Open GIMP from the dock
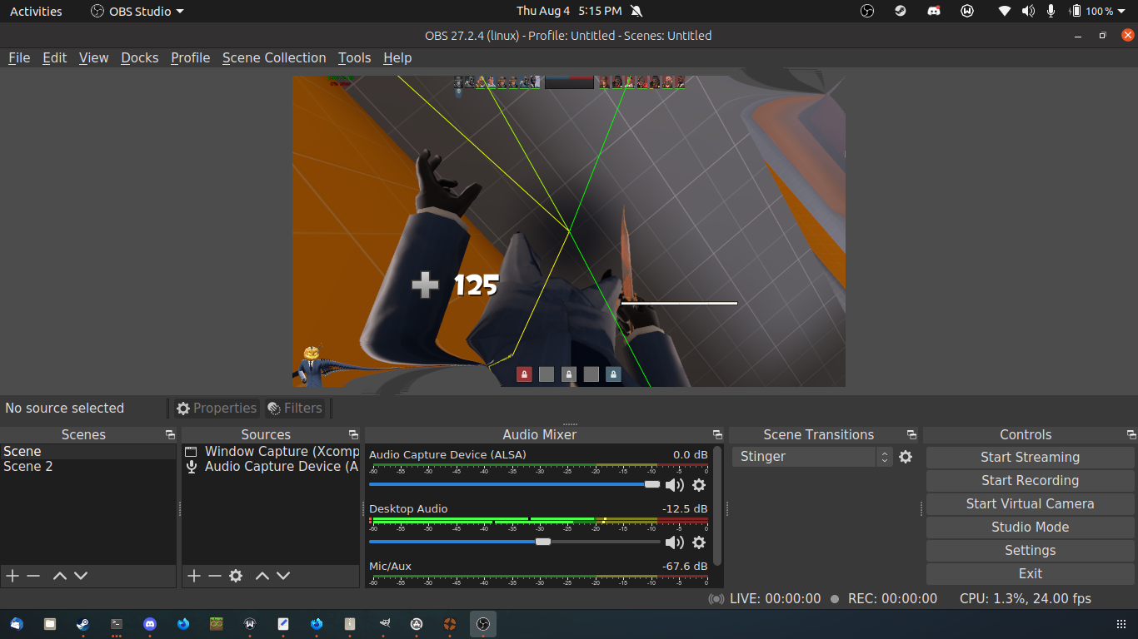Screen dimensions: 1138x639 (x=383, y=624)
